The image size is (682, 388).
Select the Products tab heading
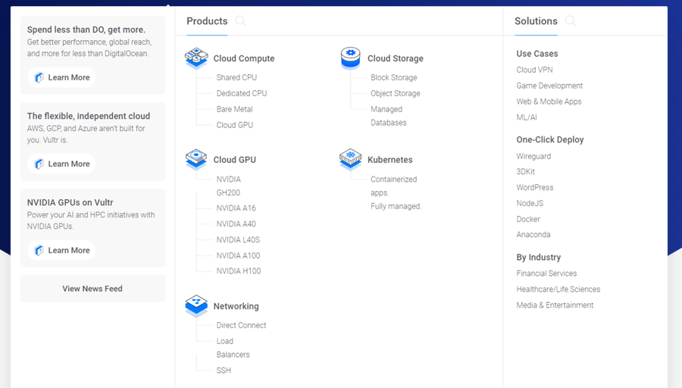pyautogui.click(x=207, y=21)
